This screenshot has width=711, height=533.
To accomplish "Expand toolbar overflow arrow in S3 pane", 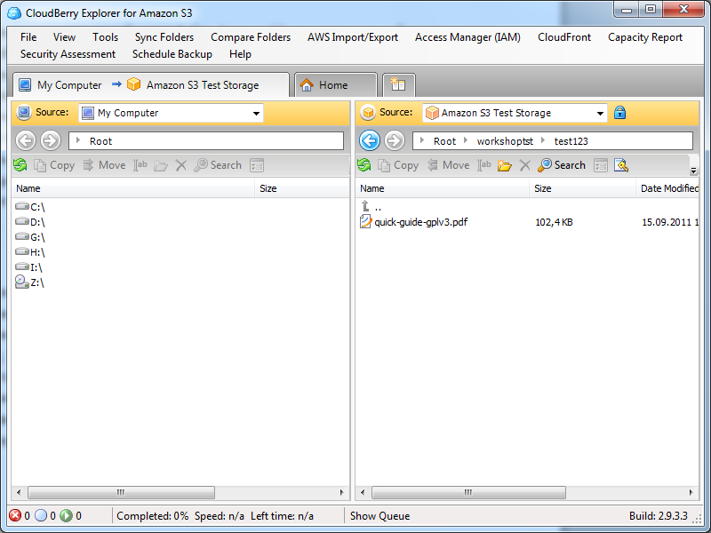I will click(x=693, y=171).
